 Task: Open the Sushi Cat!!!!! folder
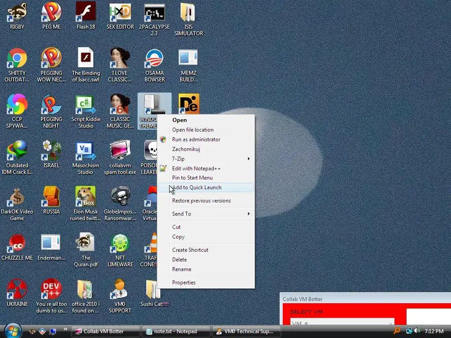point(154,294)
